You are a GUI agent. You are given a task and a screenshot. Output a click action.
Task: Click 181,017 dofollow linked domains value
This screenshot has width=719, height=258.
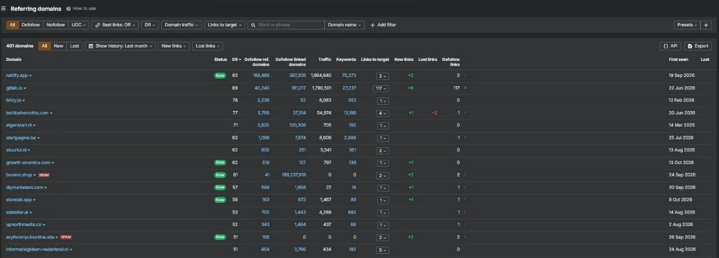(x=298, y=88)
